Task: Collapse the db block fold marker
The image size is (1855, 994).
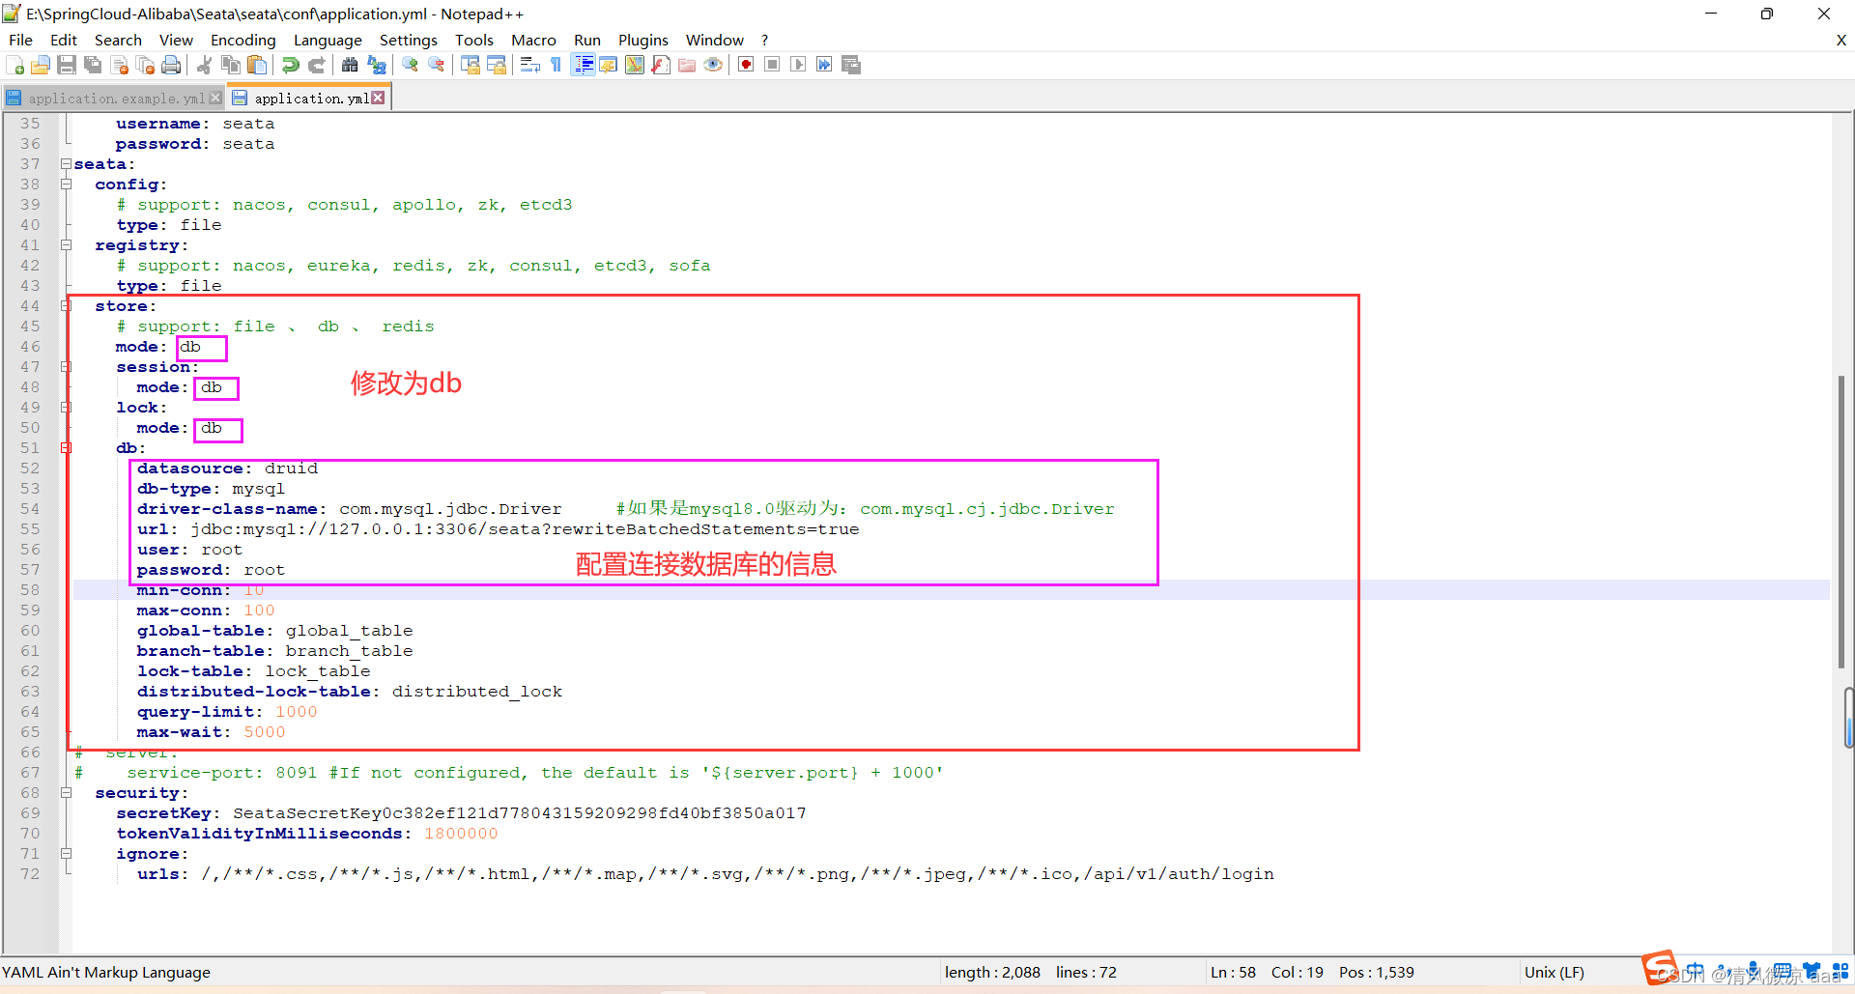Action: point(66,448)
